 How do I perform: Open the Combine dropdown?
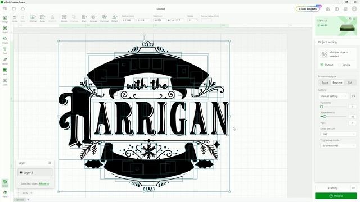point(104,19)
